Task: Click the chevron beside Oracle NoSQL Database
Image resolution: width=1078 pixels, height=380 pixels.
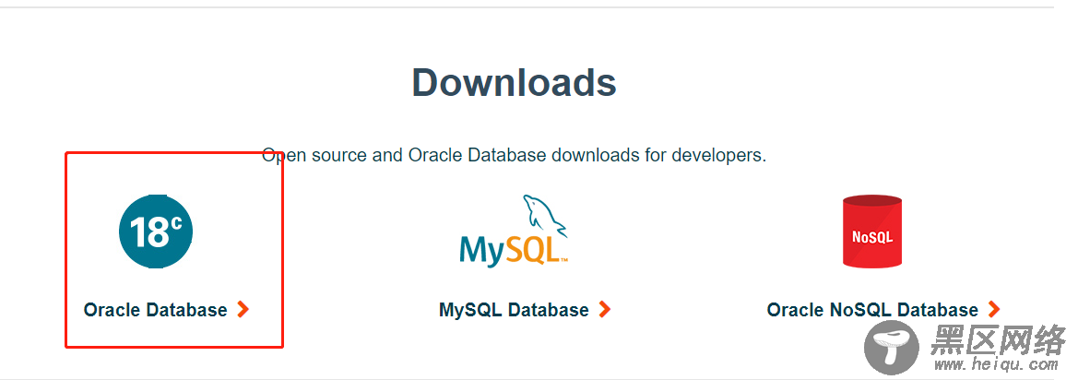Action: tap(994, 310)
